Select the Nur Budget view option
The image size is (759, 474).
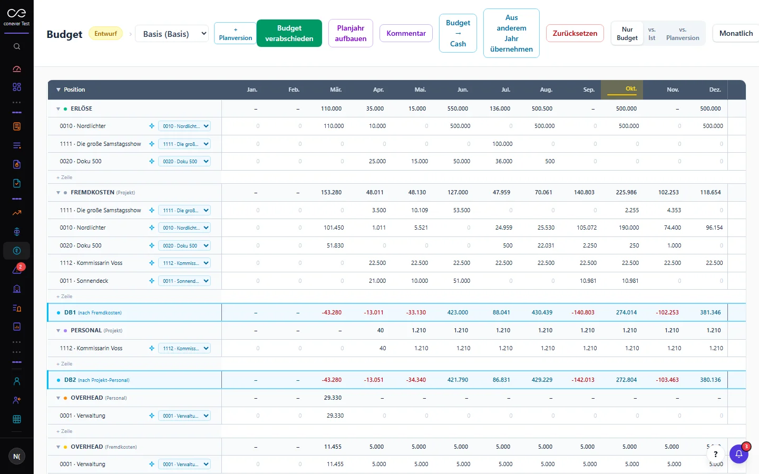click(627, 34)
